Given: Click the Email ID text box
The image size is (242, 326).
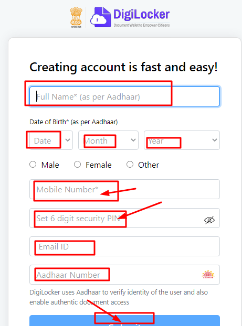Looking at the screenshot, I should point(124,246).
